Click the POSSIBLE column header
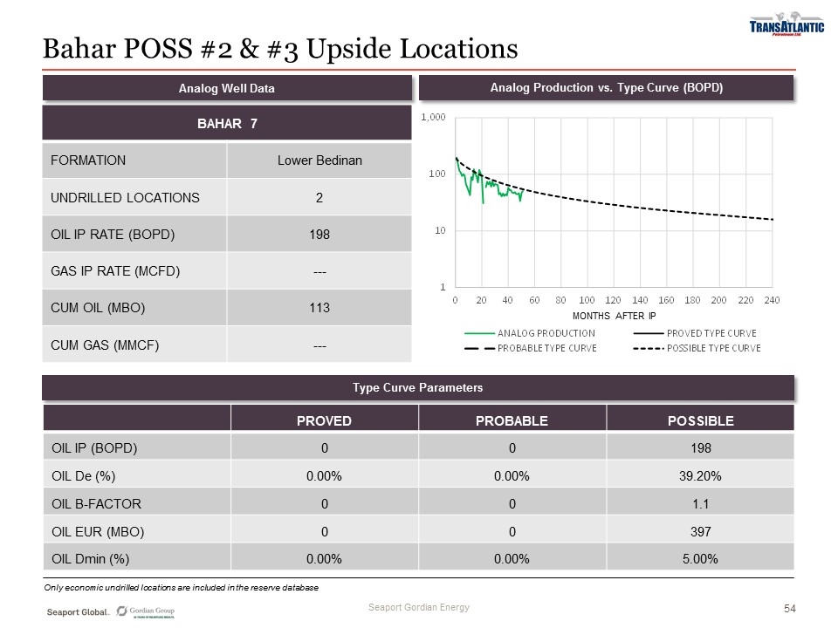 700,420
